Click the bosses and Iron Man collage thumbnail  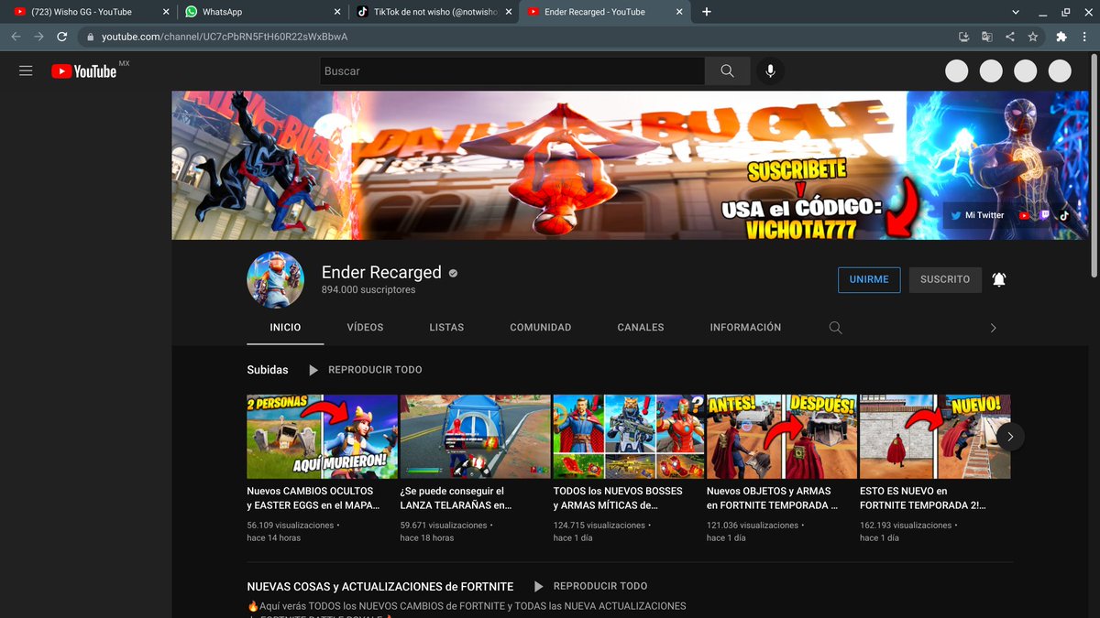(629, 437)
